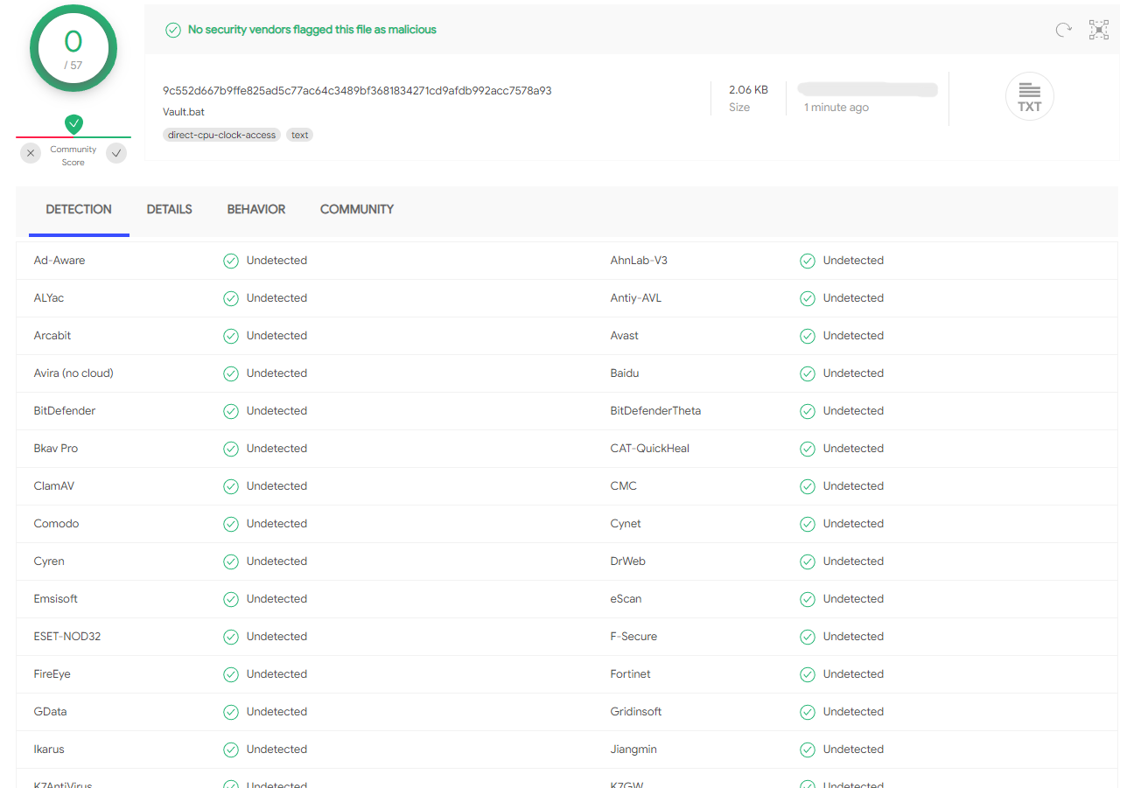The width and height of the screenshot is (1134, 788).
Task: Click the Bkav Pro vendor name
Action: [x=56, y=449]
